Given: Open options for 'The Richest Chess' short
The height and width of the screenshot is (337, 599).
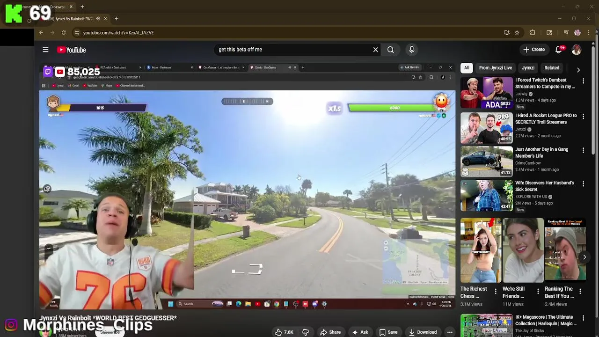Looking at the screenshot, I should coord(496,292).
